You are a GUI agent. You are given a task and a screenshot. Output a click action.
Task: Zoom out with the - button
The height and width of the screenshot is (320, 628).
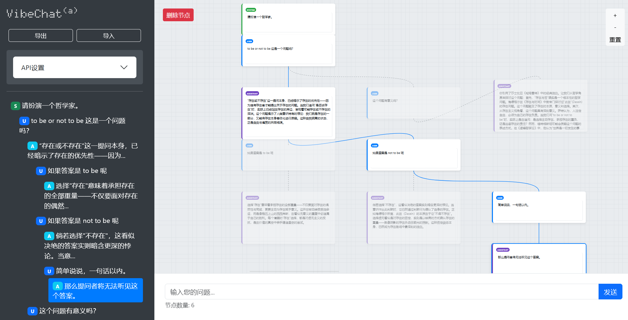(x=615, y=27)
